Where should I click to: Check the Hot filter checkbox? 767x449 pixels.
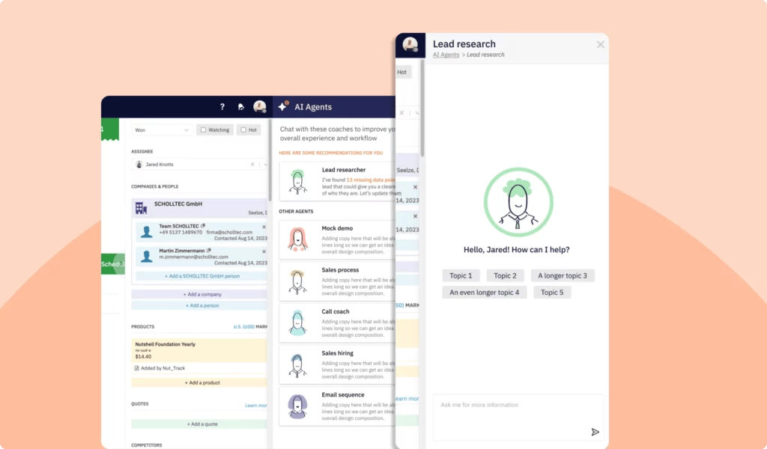(x=243, y=129)
